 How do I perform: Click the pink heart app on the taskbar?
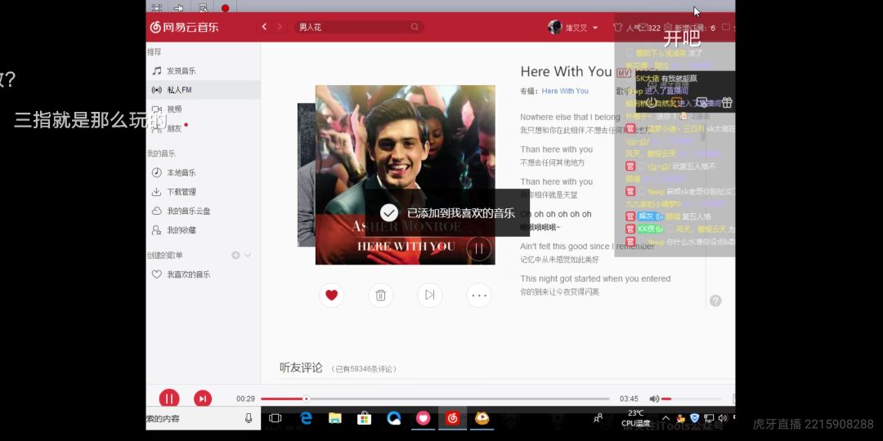tap(423, 418)
